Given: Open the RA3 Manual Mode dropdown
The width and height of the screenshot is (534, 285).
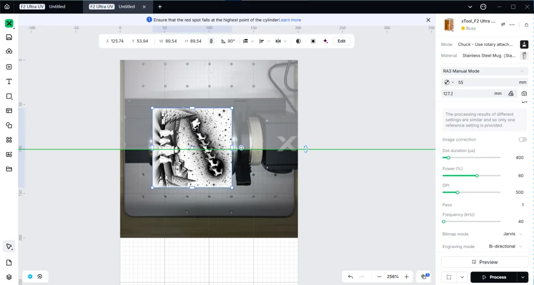Looking at the screenshot, I should point(484,71).
